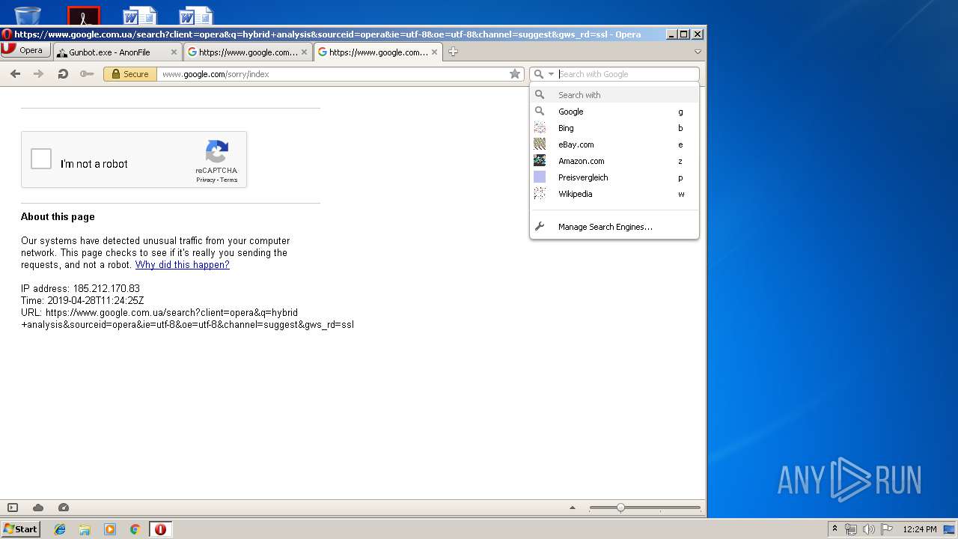958x539 pixels.
Task: Choose Wikipedia search engine
Action: click(x=614, y=194)
